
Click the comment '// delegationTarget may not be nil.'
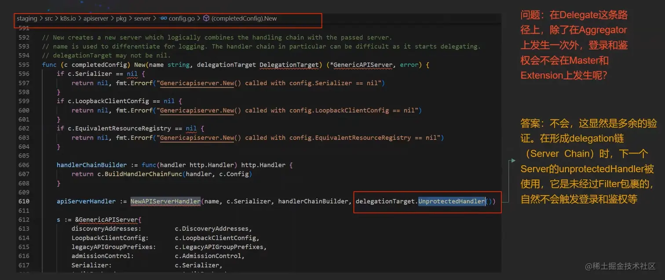(106, 55)
